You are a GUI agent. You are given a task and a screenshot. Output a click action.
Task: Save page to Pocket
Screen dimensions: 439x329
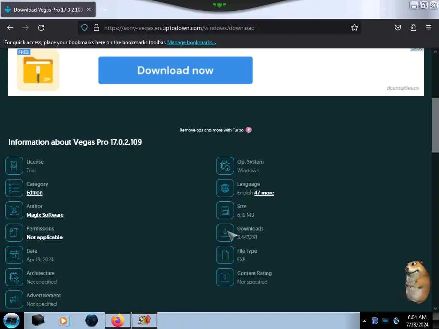point(397,27)
